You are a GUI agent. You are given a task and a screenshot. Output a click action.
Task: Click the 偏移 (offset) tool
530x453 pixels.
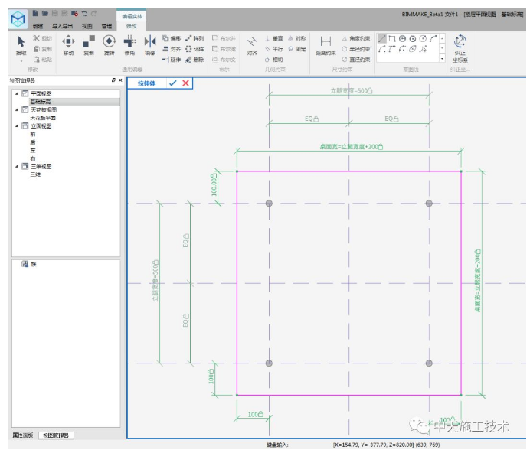tap(172, 38)
